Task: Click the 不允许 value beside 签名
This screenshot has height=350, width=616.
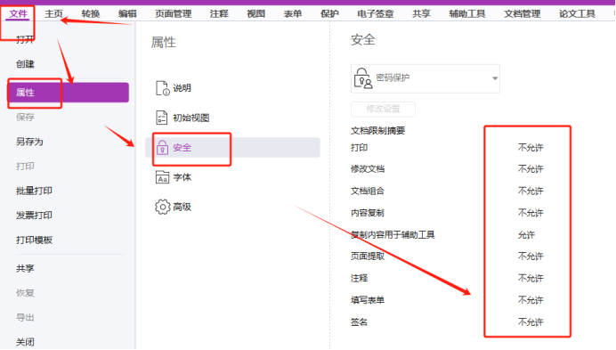Action: coord(531,322)
